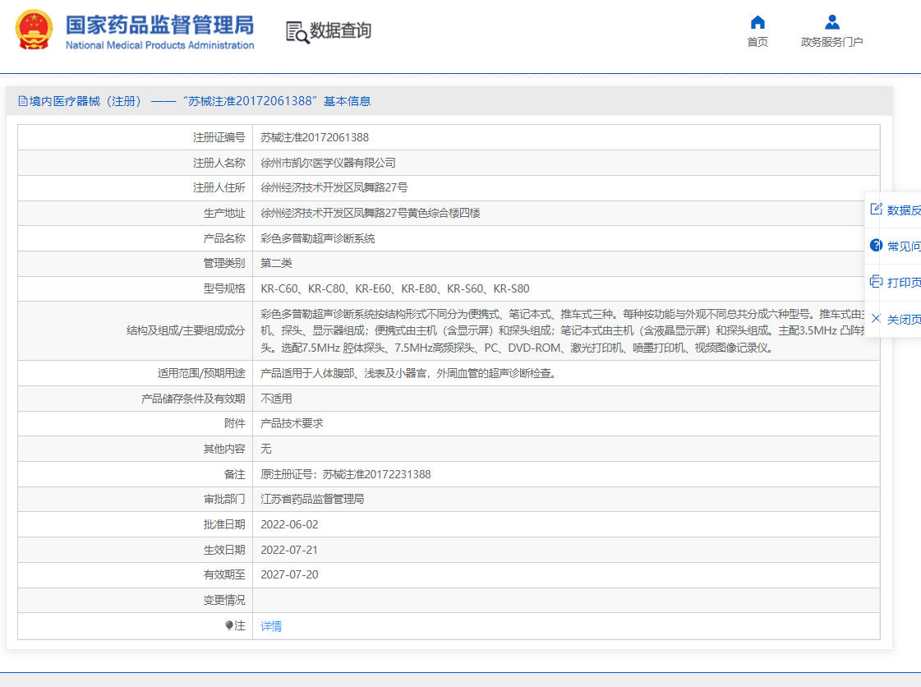The width and height of the screenshot is (921, 687).
Task: Click the 打印页面 printer icon
Action: (876, 281)
